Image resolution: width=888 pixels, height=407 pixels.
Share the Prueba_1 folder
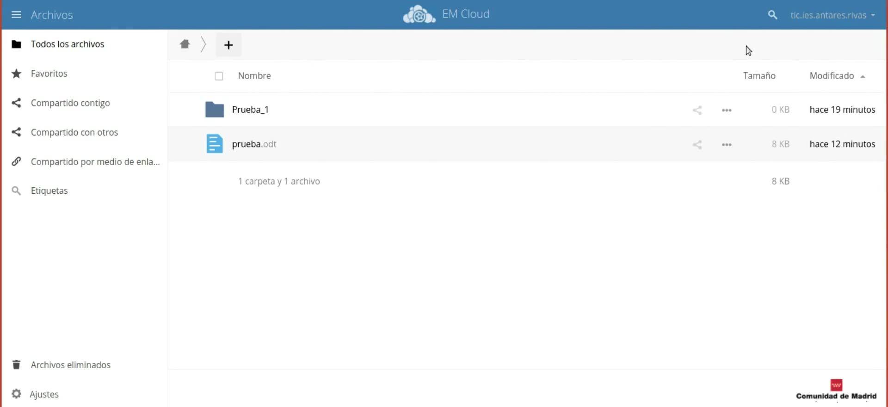tap(697, 110)
